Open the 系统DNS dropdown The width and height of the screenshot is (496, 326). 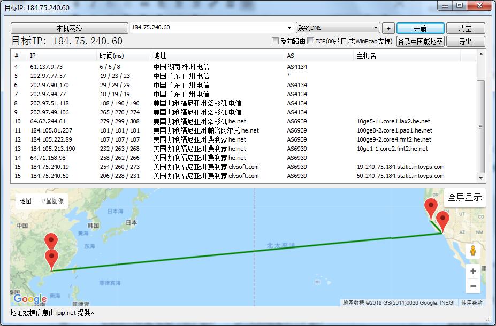pyautogui.click(x=376, y=28)
